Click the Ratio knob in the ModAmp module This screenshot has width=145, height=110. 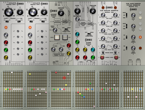(x=53, y=49)
